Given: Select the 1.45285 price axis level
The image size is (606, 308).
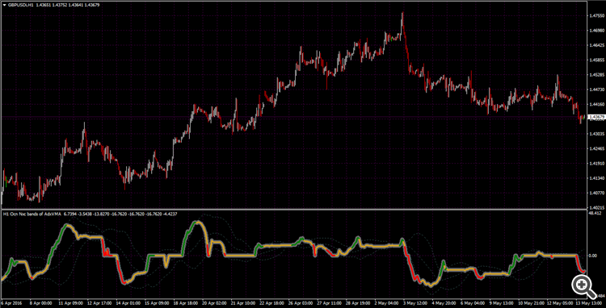Looking at the screenshot, I should point(597,75).
